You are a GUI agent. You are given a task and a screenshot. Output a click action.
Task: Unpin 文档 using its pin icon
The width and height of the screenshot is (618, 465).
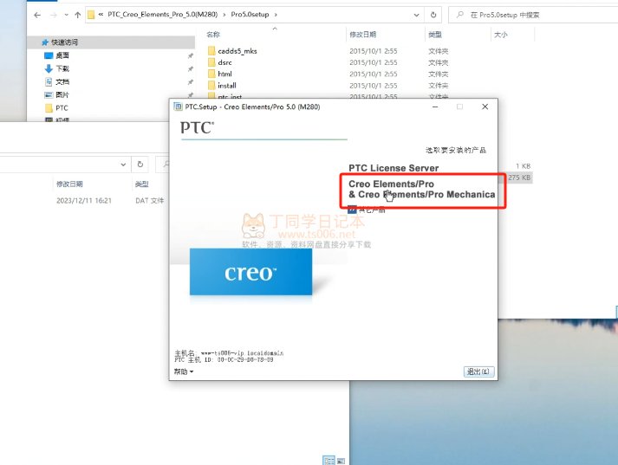(191, 82)
